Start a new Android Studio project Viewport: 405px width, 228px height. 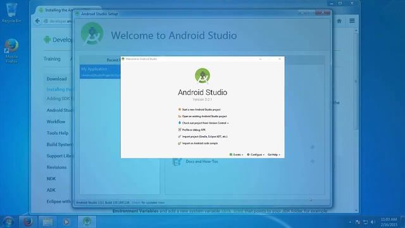(x=201, y=110)
